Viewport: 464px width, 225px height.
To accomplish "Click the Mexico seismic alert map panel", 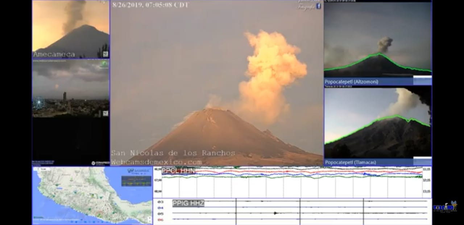I will point(92,196).
